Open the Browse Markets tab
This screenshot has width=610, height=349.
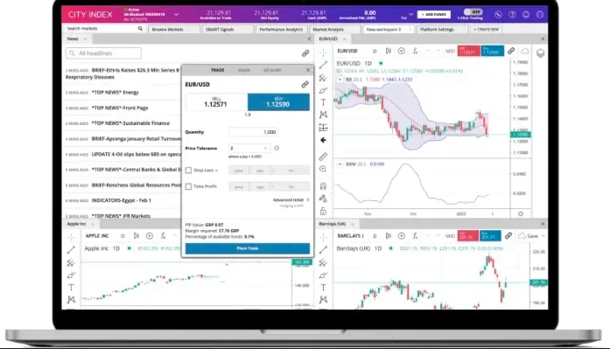[x=173, y=30]
